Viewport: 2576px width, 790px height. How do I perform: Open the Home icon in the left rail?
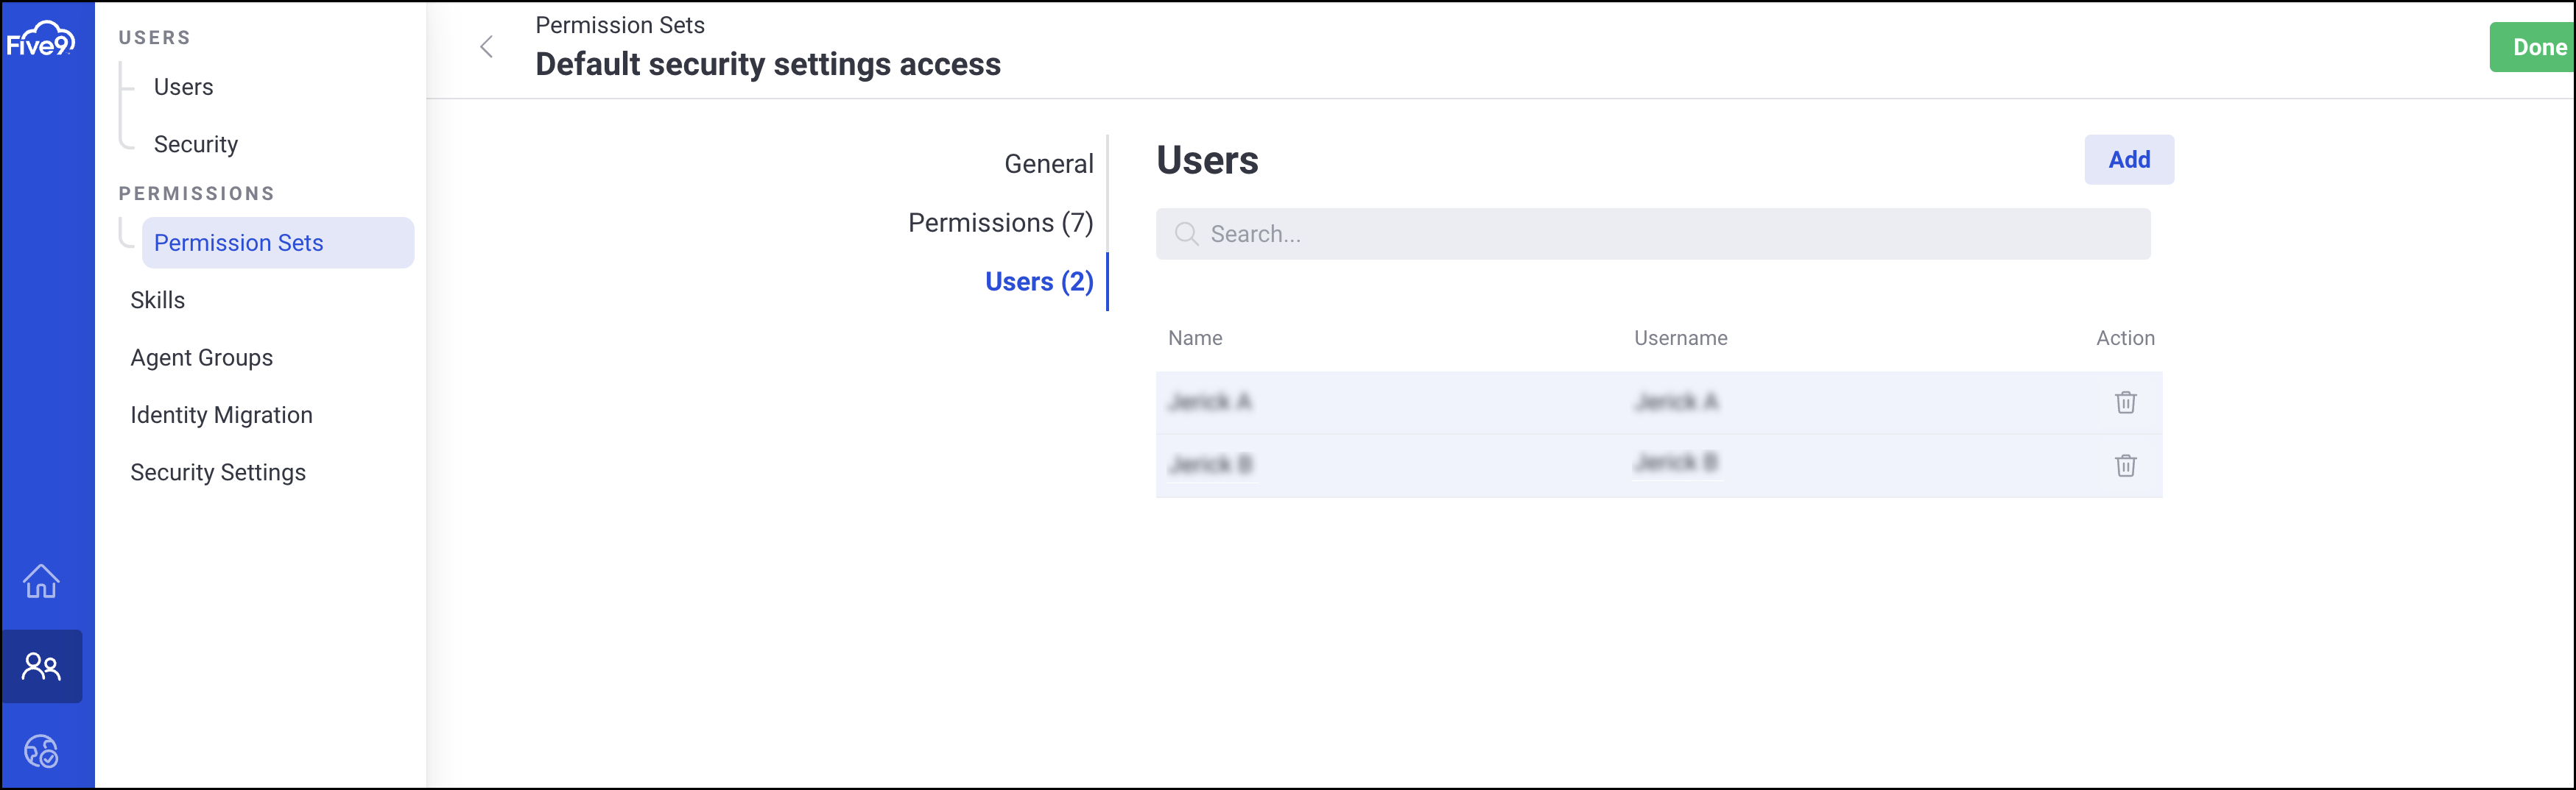(41, 581)
